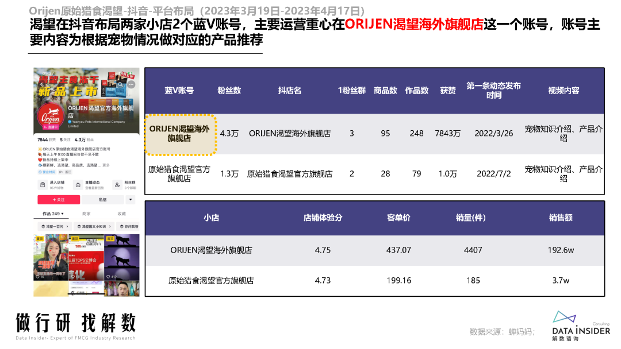Viewport: 621px width, 349px height.
Task: Open the three-dot more menu on profile
Action: [131, 84]
